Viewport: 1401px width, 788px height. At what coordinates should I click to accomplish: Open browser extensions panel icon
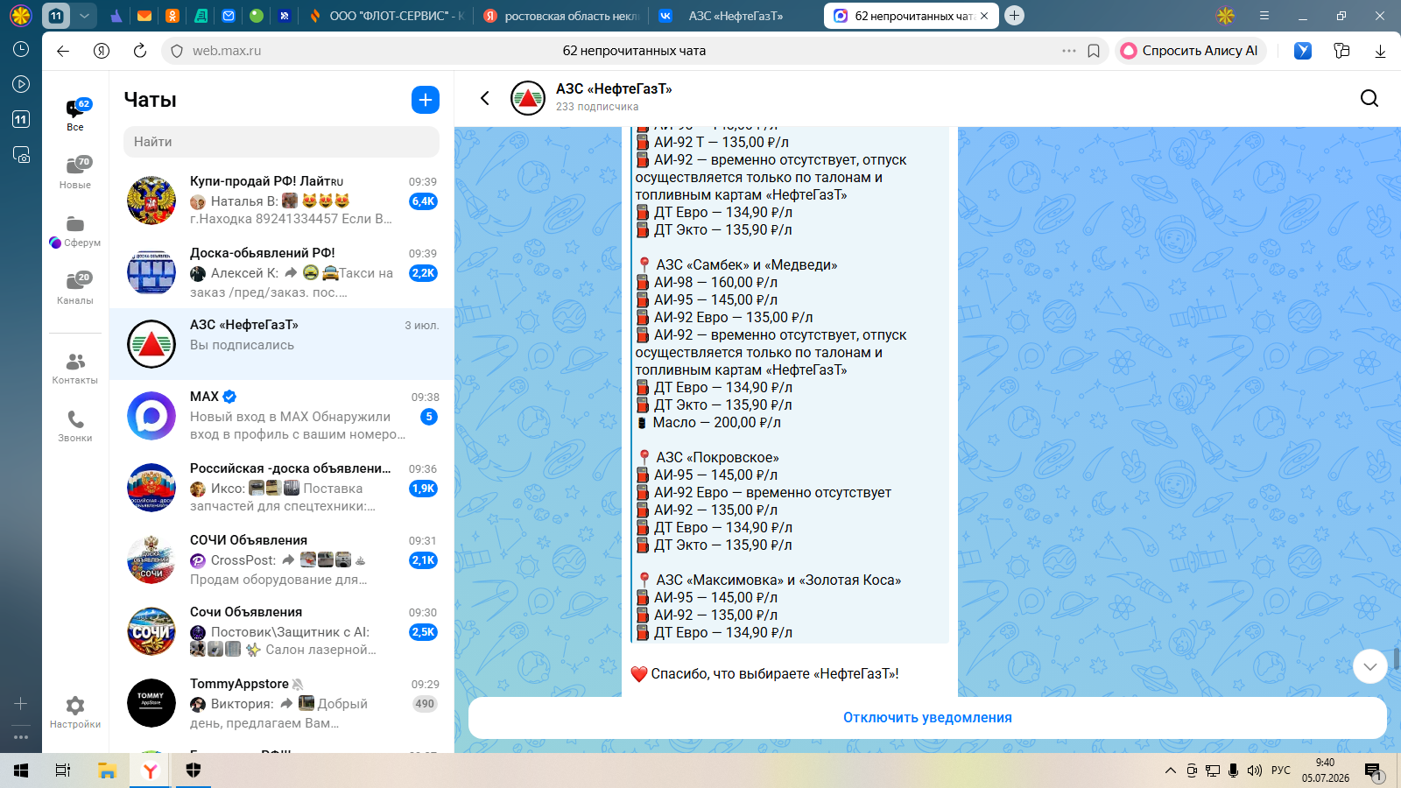(x=1341, y=51)
